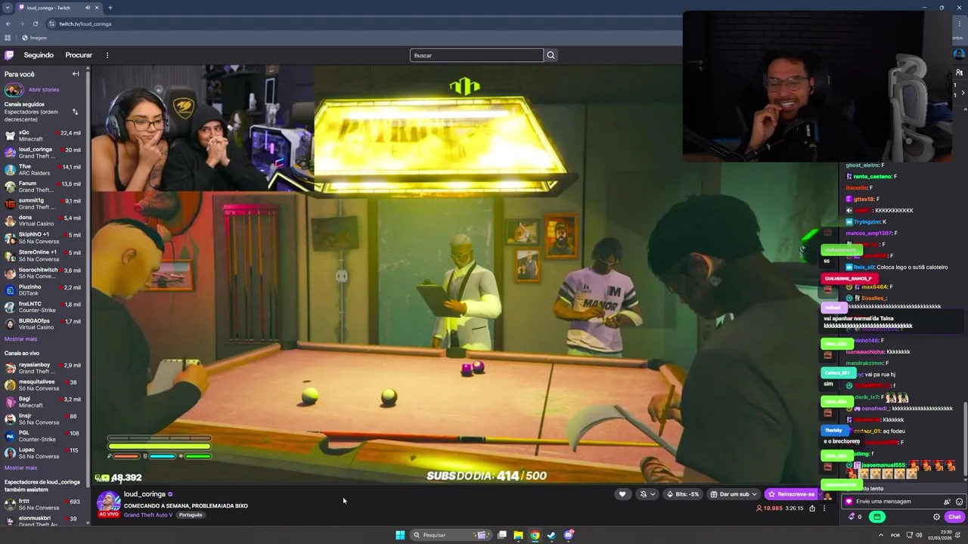Open a new browser tab
The height and width of the screenshot is (544, 968).
click(110, 8)
